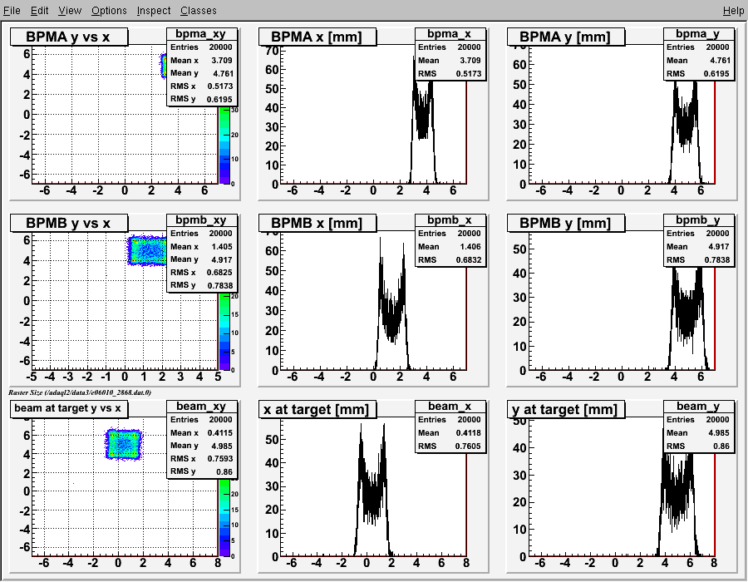Select the 'x at target [mm]' title
The image size is (748, 582).
(317, 409)
